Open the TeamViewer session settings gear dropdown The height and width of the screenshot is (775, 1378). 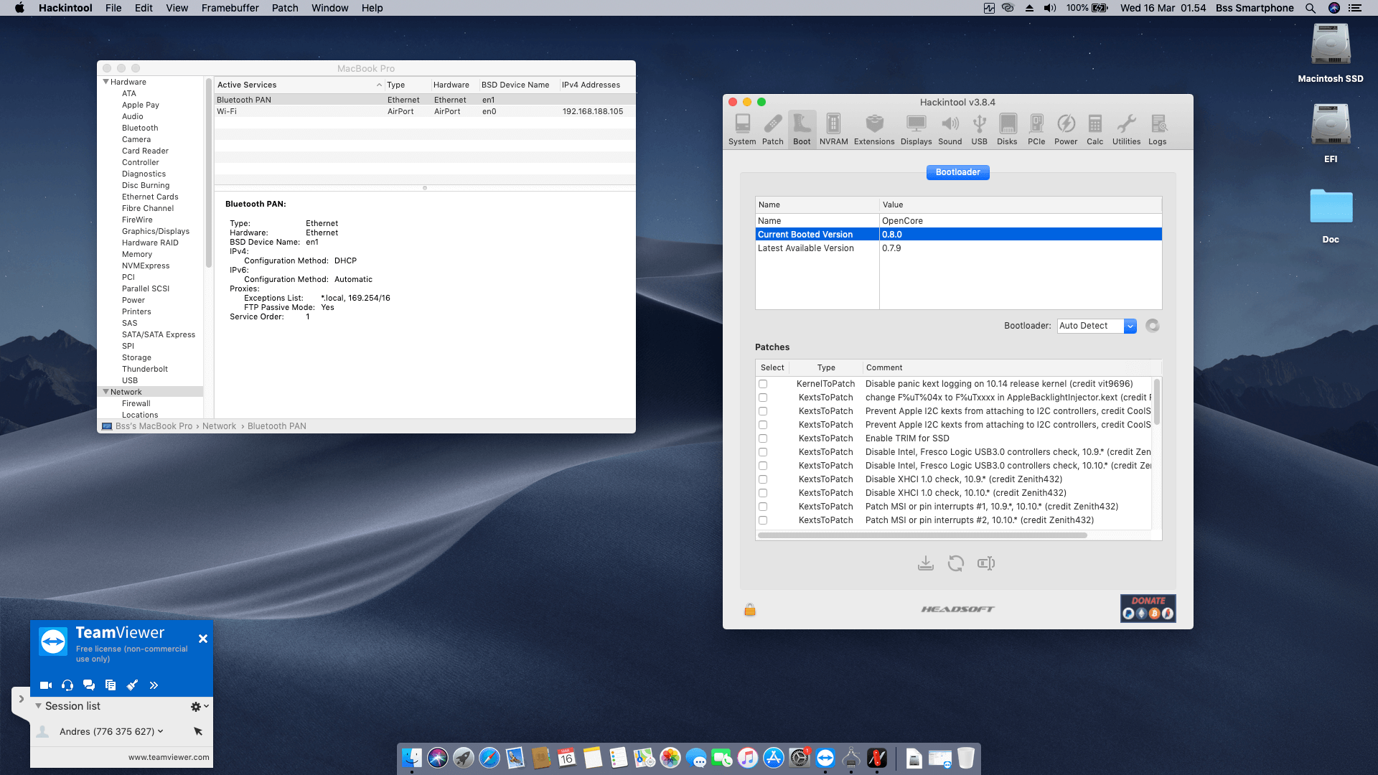tap(200, 707)
